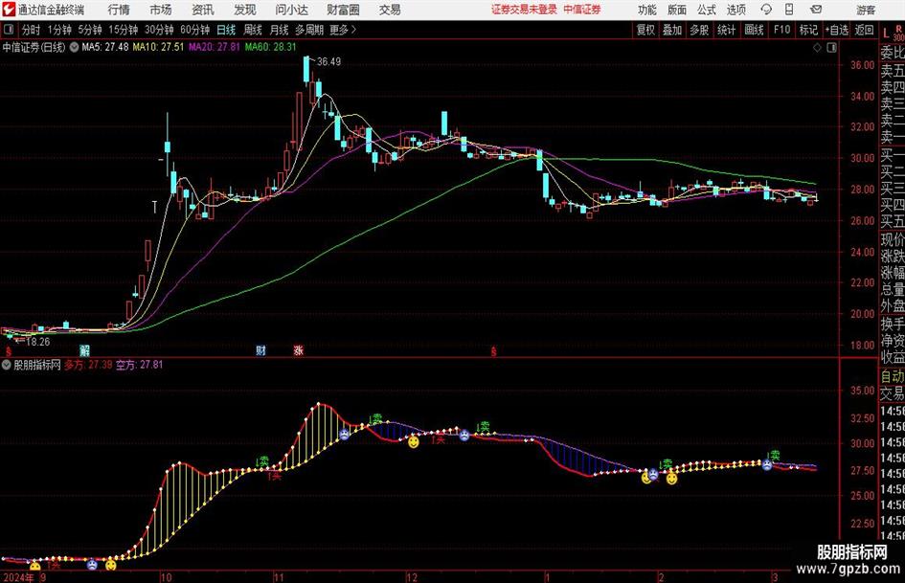This screenshot has width=905, height=583.
Task: Open the 行情 menu
Action: [119, 10]
